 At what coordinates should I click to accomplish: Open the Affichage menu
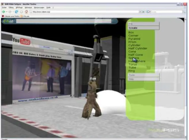[19, 7]
